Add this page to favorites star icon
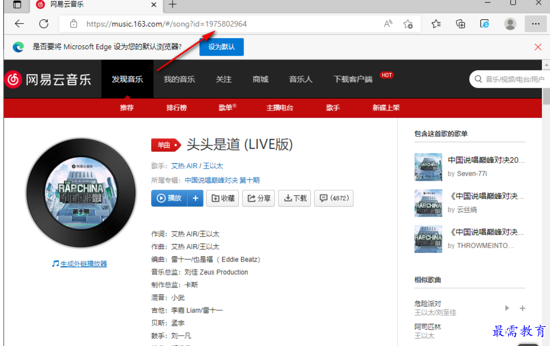Viewport: 550px width, 346px height. point(408,24)
